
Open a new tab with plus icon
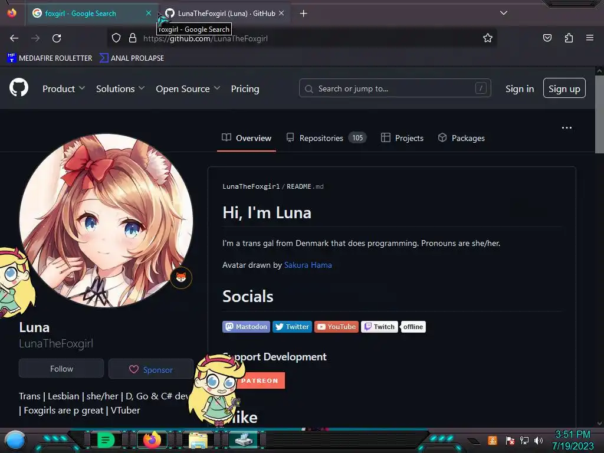click(x=304, y=14)
